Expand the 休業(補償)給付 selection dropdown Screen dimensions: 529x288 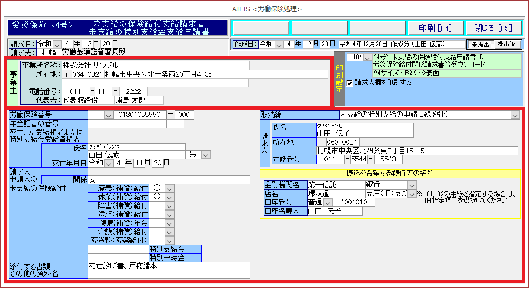[169, 197]
